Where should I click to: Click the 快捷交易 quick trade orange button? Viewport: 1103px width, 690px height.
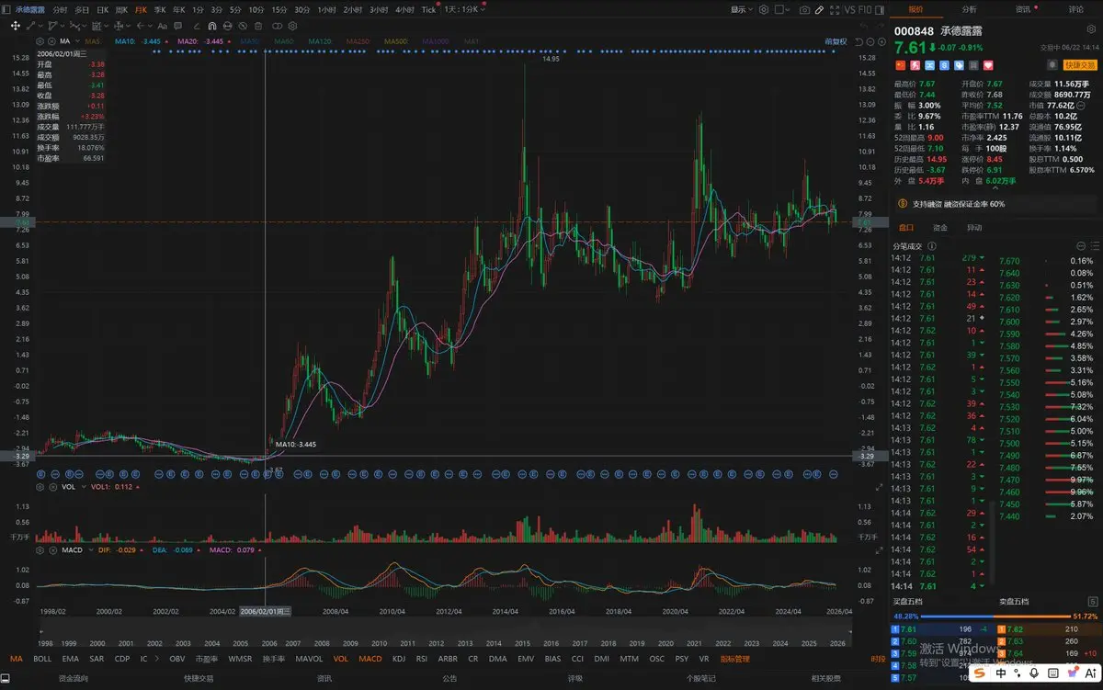(1080, 65)
